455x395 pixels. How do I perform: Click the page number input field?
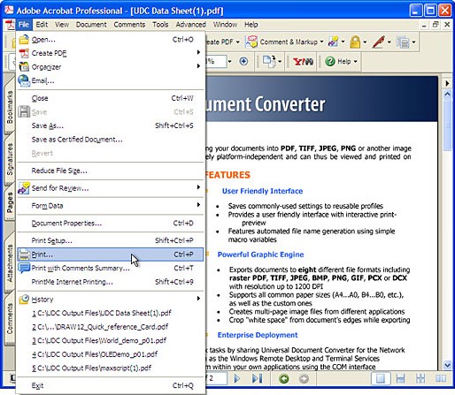pyautogui.click(x=217, y=378)
